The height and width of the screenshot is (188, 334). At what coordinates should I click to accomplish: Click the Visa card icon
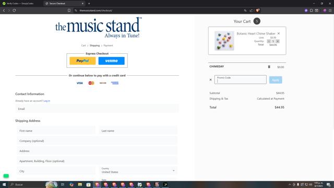click(x=79, y=83)
